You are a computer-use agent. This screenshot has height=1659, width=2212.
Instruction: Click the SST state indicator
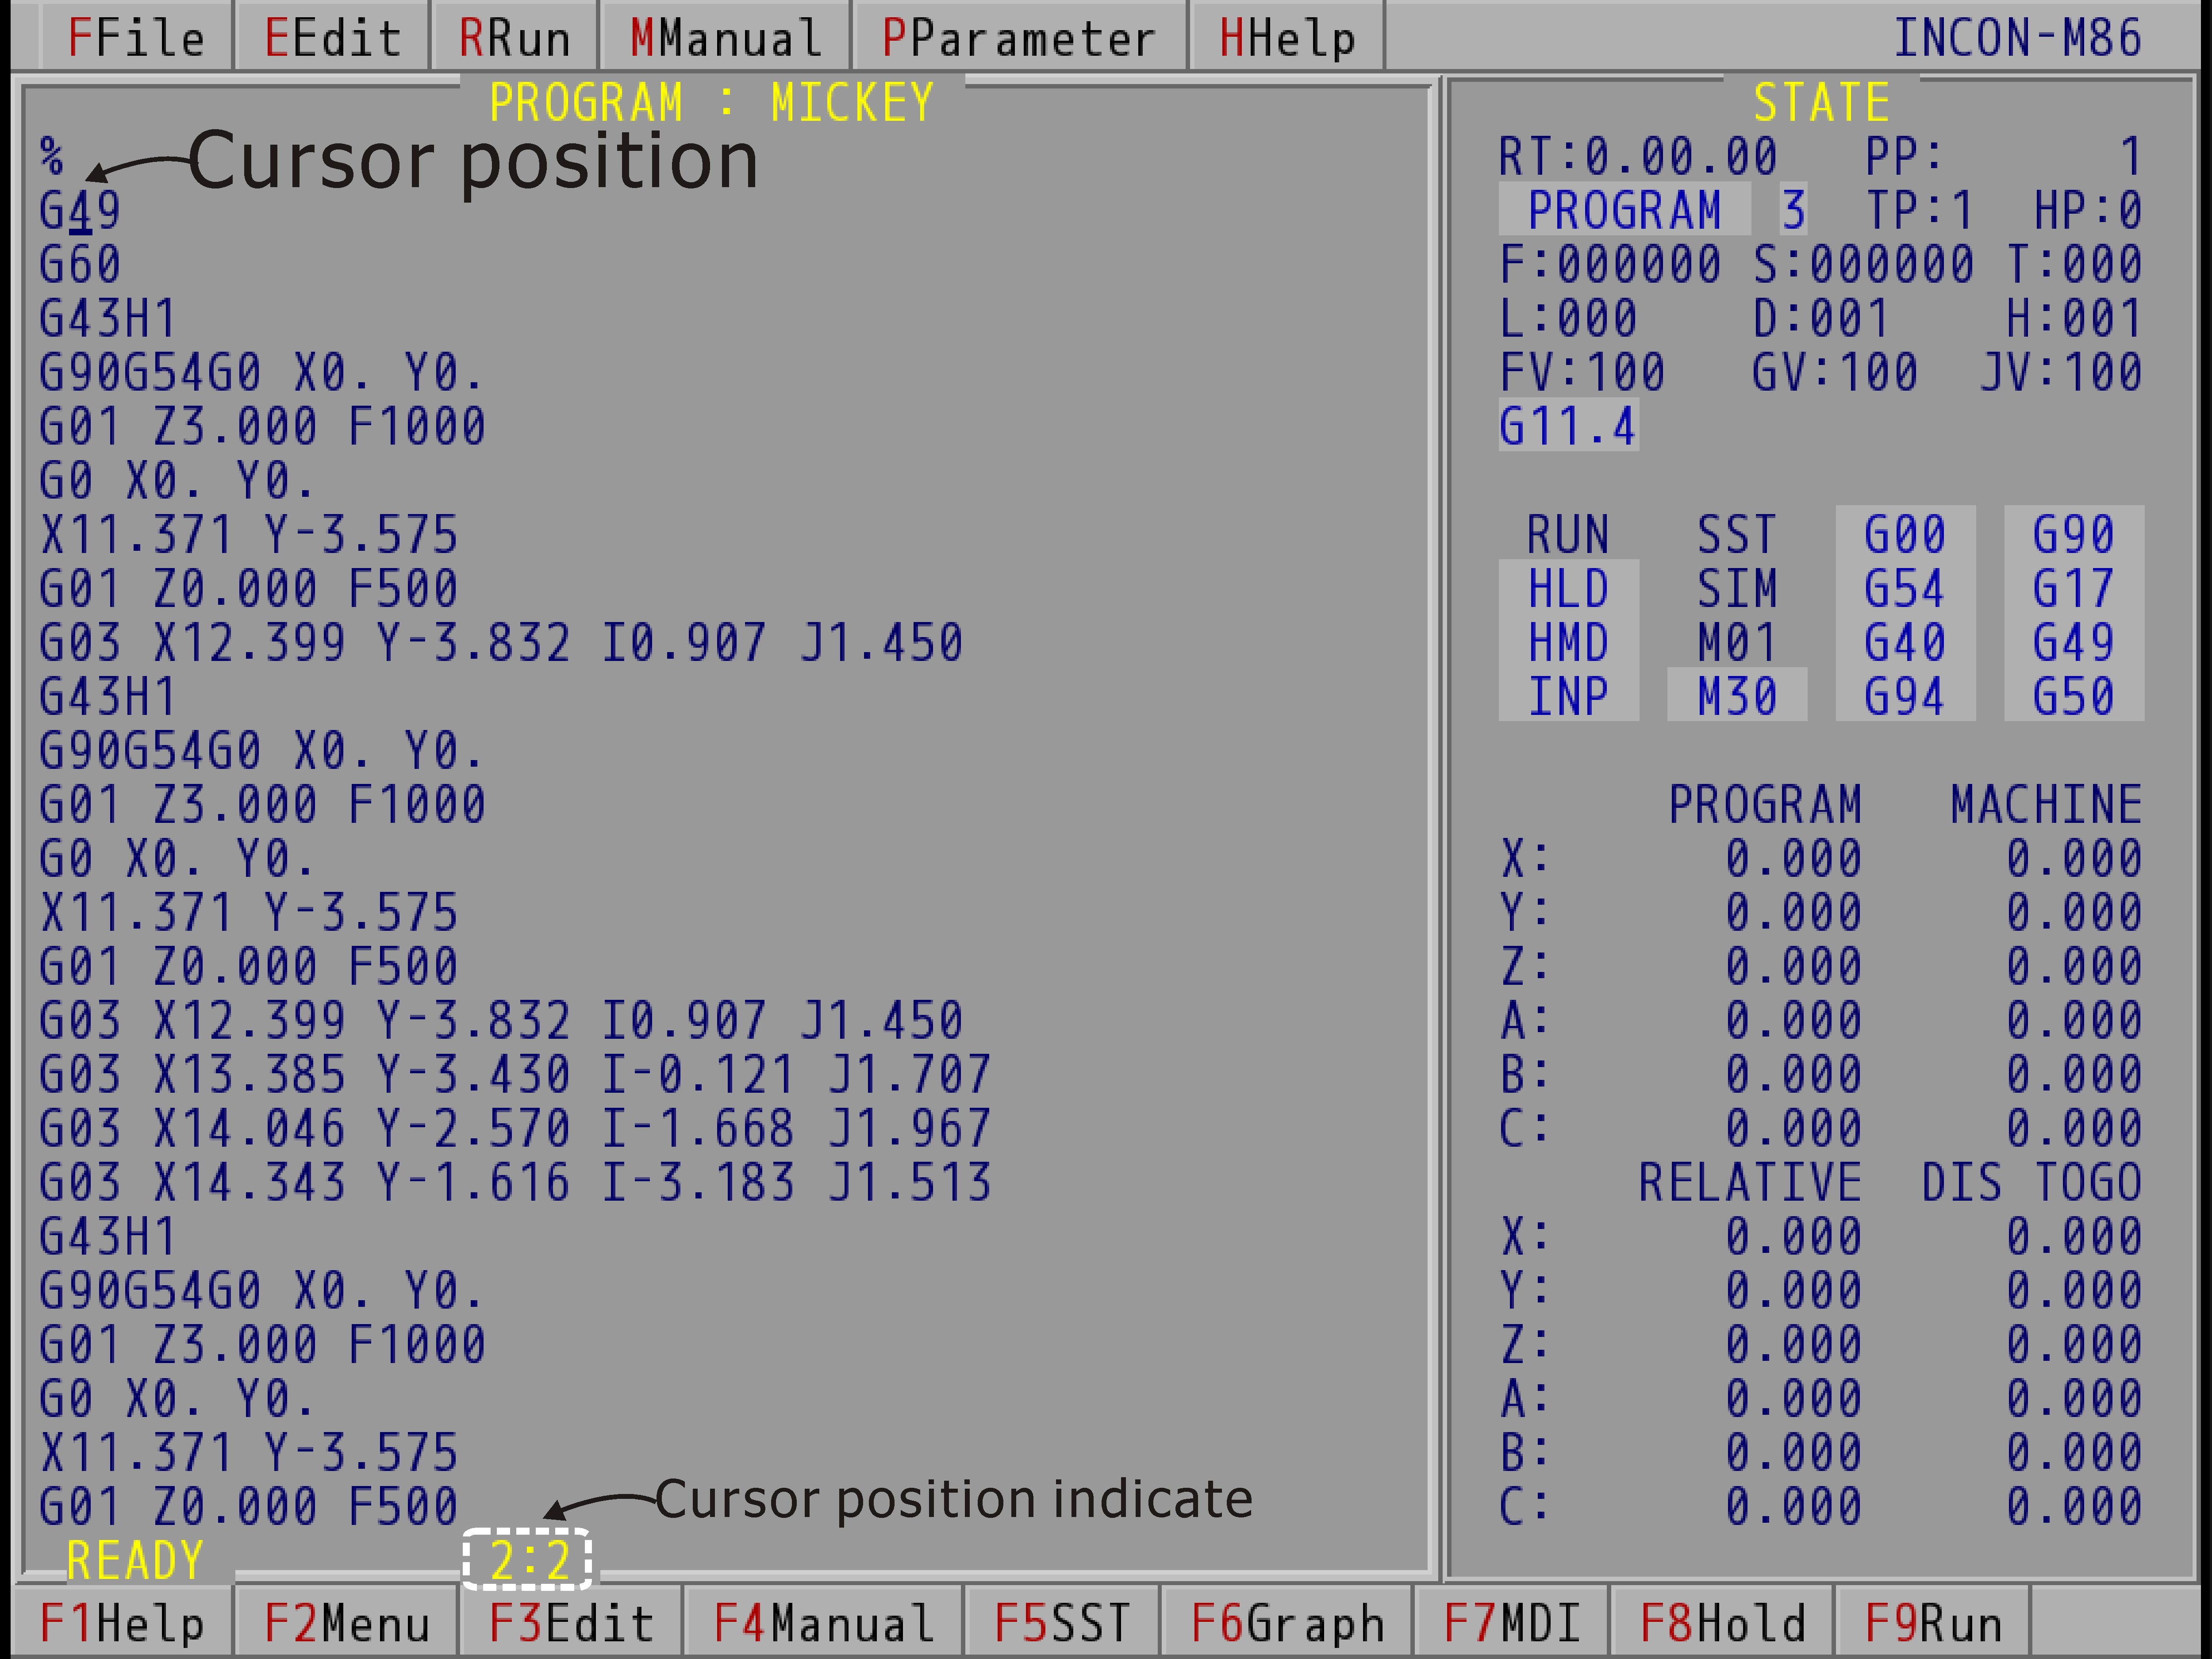(x=1737, y=535)
